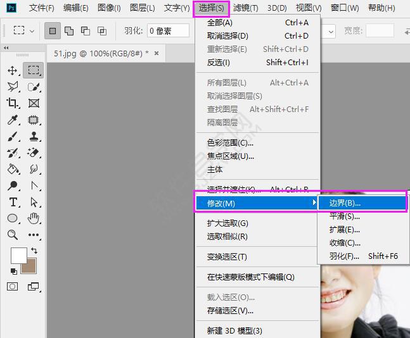Select the Magic Eraser tool

click(x=34, y=153)
